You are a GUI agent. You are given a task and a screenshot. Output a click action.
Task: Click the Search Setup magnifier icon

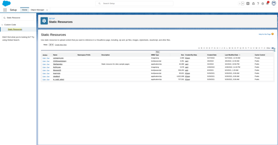pyautogui.click(x=99, y=3)
